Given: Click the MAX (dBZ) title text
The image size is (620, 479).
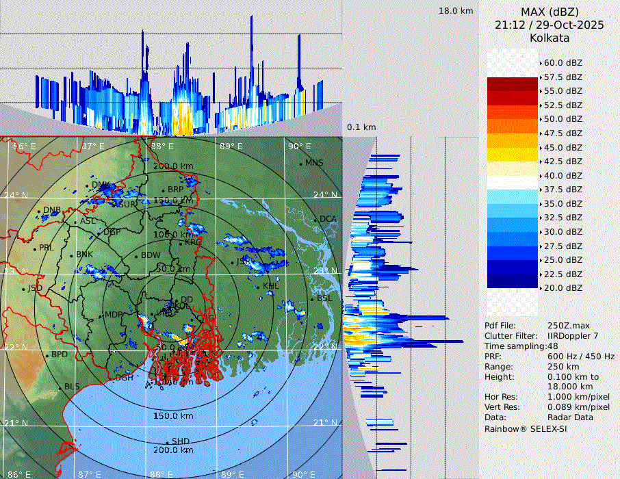Looking at the screenshot, I should point(550,12).
